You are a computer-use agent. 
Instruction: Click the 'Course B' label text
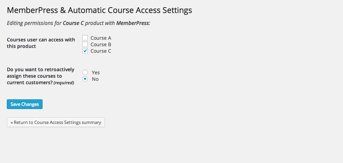pos(101,45)
